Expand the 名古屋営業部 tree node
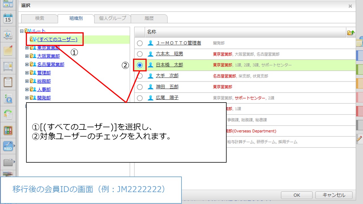The image size is (363, 204). pos(27,65)
